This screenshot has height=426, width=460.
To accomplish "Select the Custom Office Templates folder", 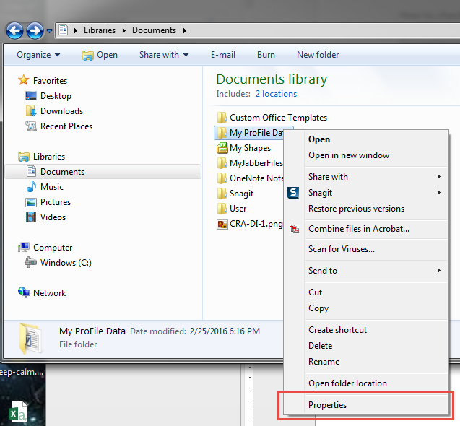I will pyautogui.click(x=272, y=118).
